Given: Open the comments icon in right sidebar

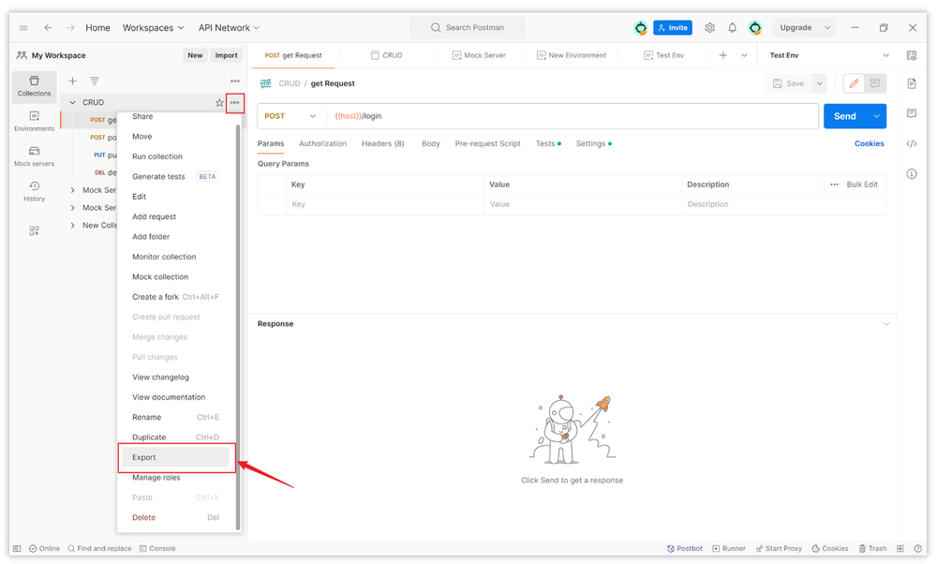Looking at the screenshot, I should click(912, 113).
